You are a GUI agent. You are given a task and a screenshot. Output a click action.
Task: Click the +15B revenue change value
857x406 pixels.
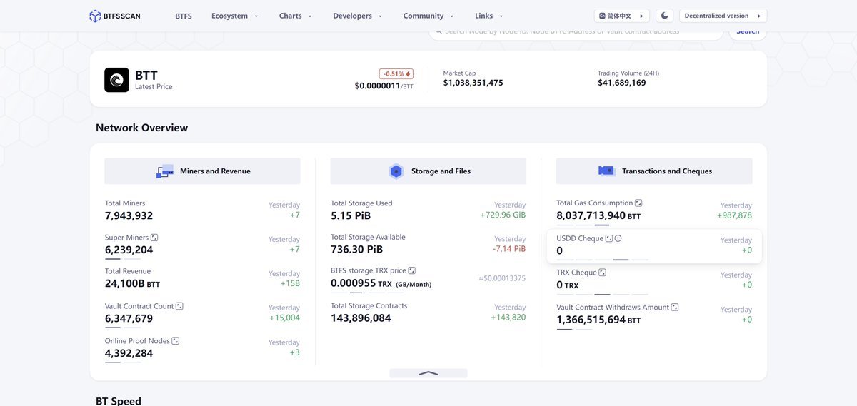(290, 283)
